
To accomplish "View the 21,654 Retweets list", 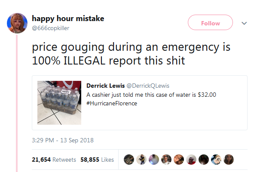I will coord(54,160).
